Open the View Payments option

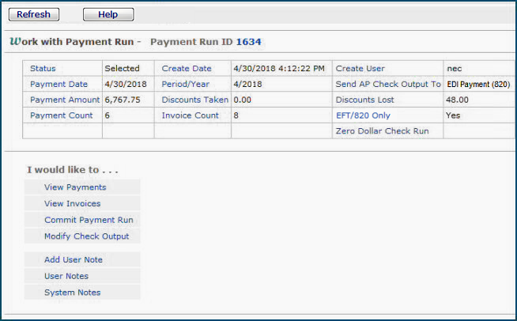click(75, 187)
